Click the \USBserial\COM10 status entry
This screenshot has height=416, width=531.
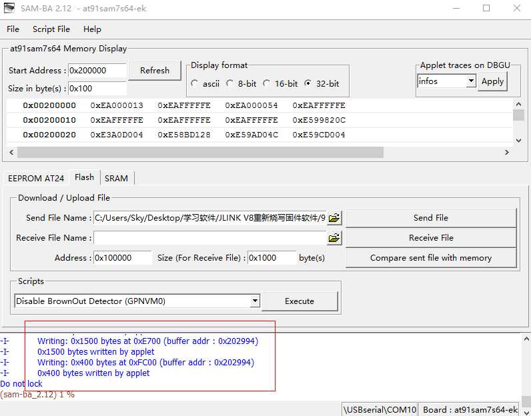(380, 409)
